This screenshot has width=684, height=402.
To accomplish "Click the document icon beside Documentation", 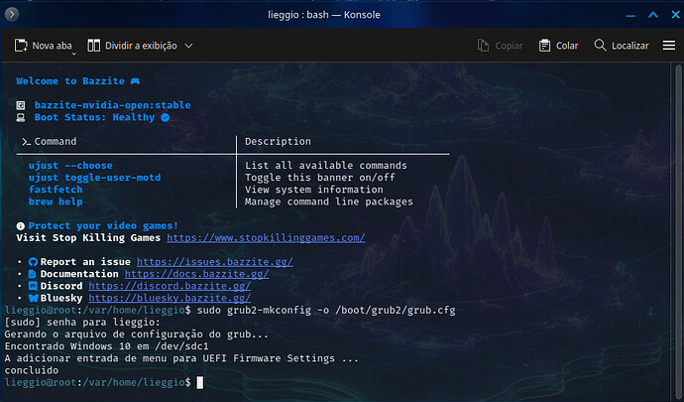I will coord(33,274).
